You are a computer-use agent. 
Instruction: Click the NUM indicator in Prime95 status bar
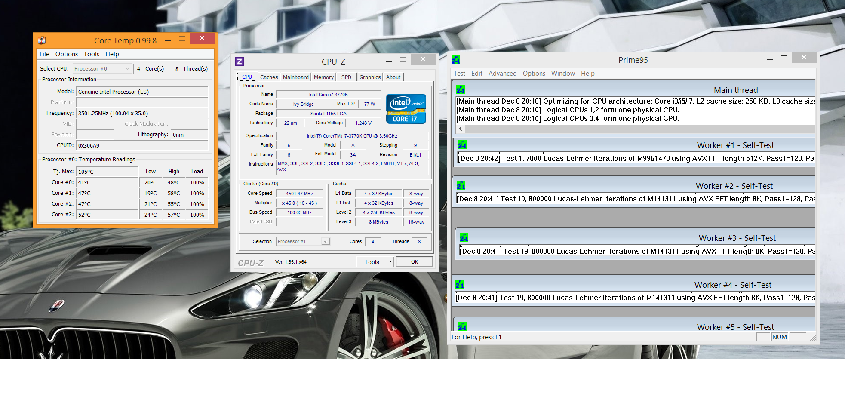(780, 337)
